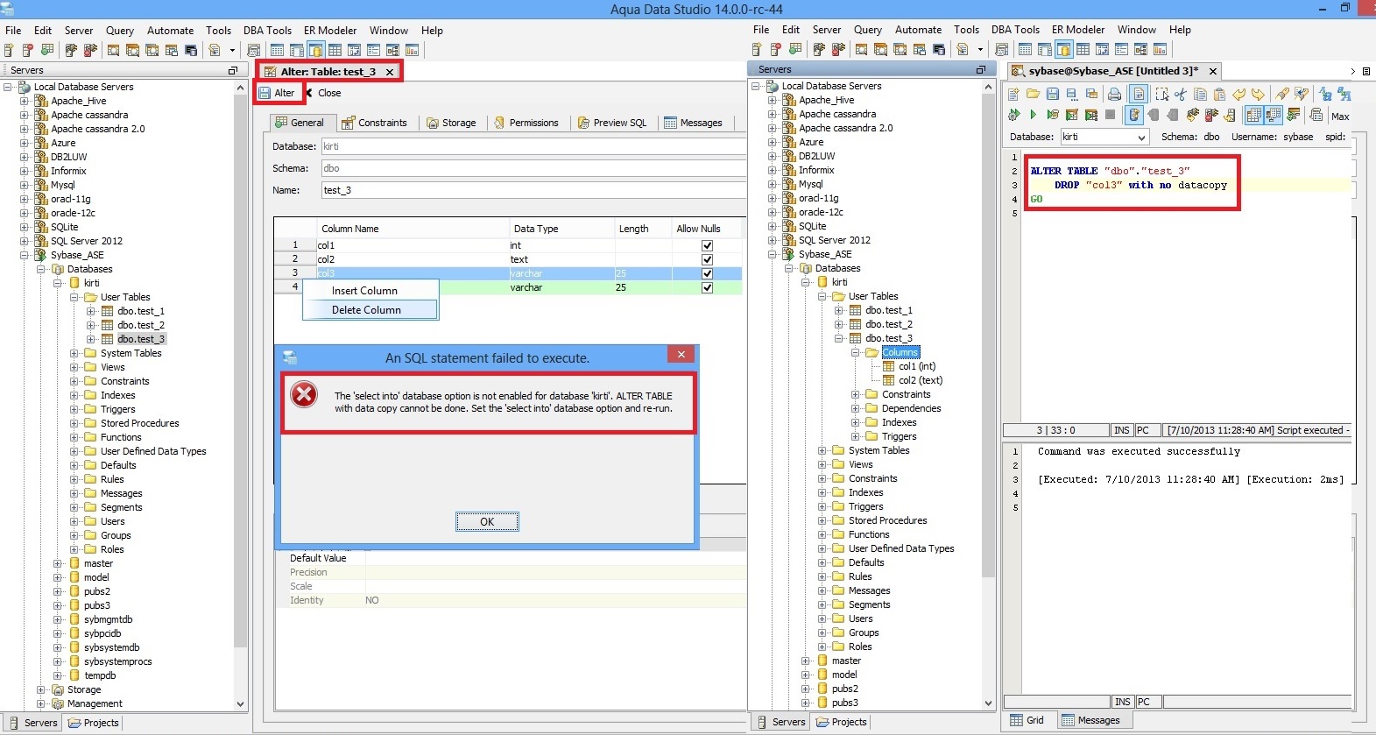Click OK button in error dialog
The height and width of the screenshot is (735, 1376).
click(x=487, y=521)
